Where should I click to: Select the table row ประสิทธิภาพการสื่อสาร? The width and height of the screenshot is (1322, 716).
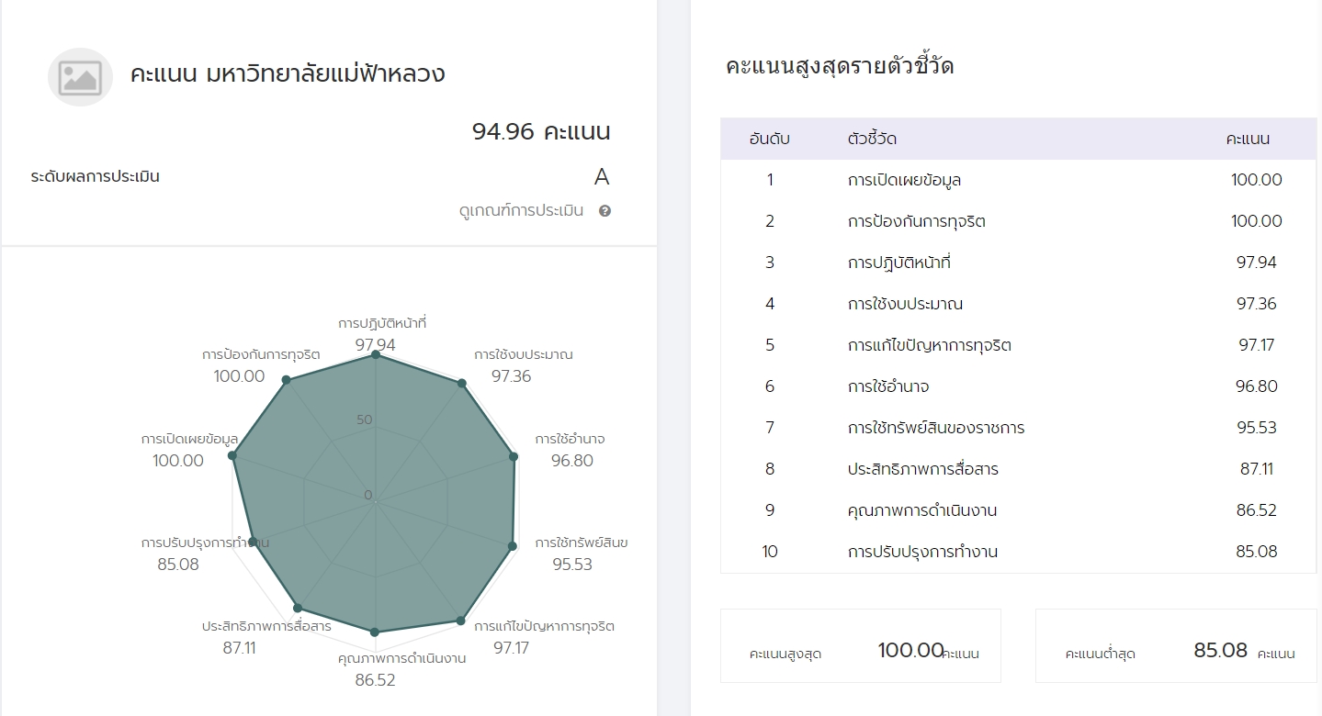click(x=1018, y=469)
